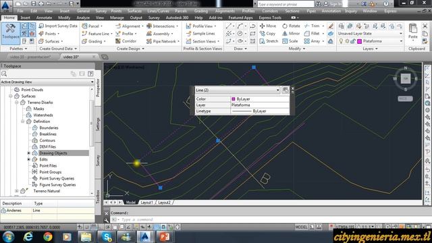
Task: Click the ViewCube TOP face
Action: click(405, 78)
